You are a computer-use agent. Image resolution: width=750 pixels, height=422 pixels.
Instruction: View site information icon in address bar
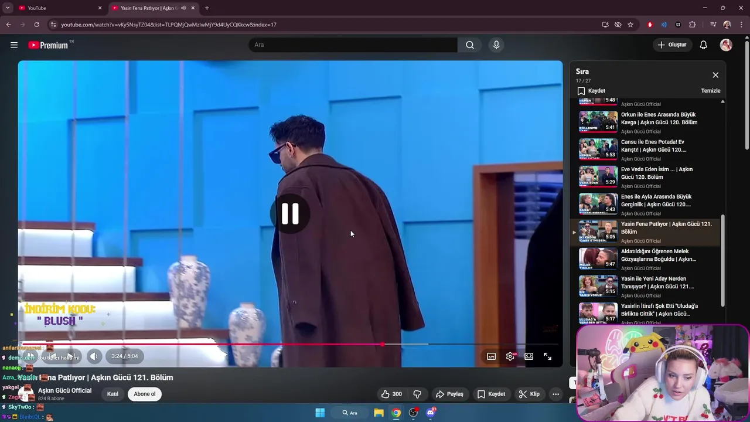pos(53,25)
